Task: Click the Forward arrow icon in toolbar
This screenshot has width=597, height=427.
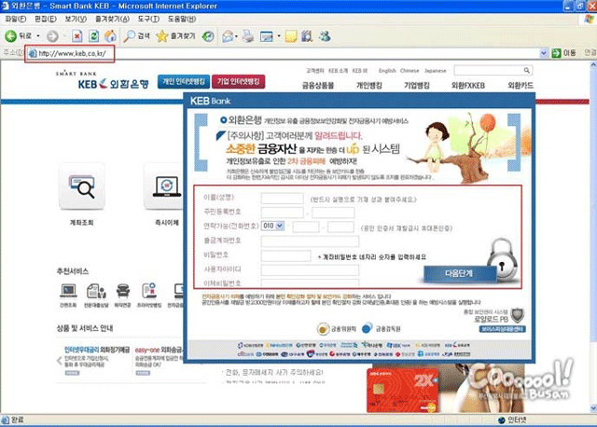Action: [x=52, y=36]
